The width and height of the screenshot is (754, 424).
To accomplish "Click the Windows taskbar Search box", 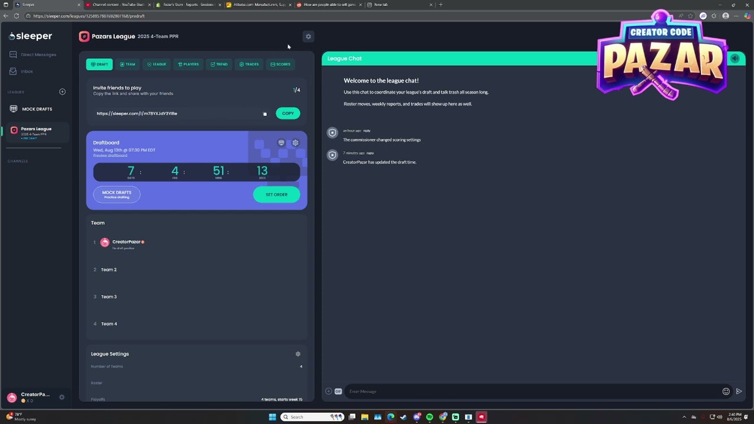I will tap(312, 417).
